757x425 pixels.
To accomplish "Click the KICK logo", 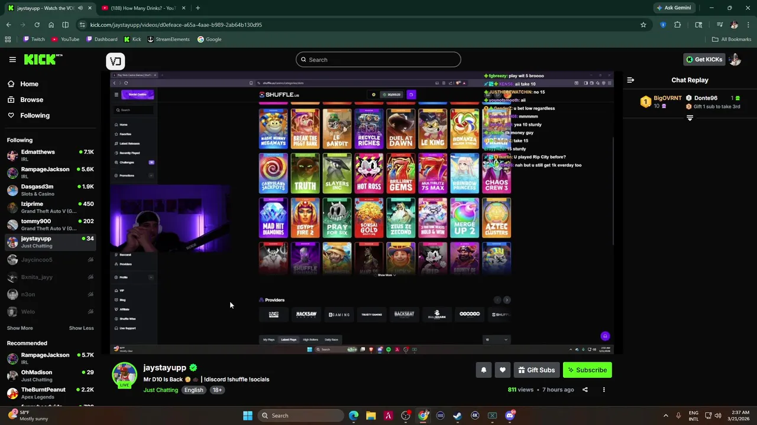I will (43, 60).
